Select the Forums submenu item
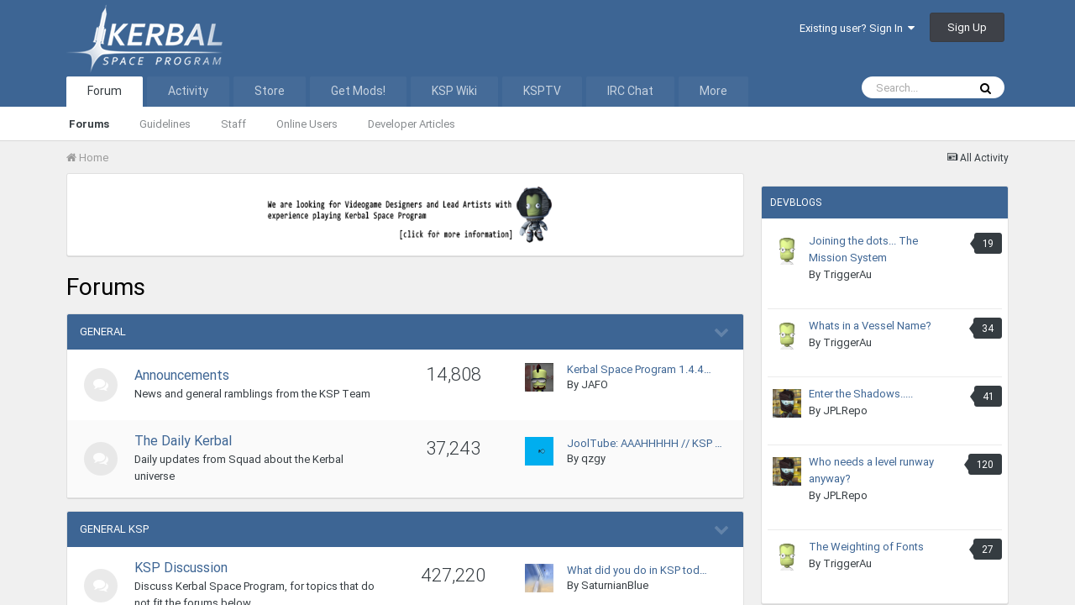This screenshot has height=605, width=1075. tap(89, 124)
